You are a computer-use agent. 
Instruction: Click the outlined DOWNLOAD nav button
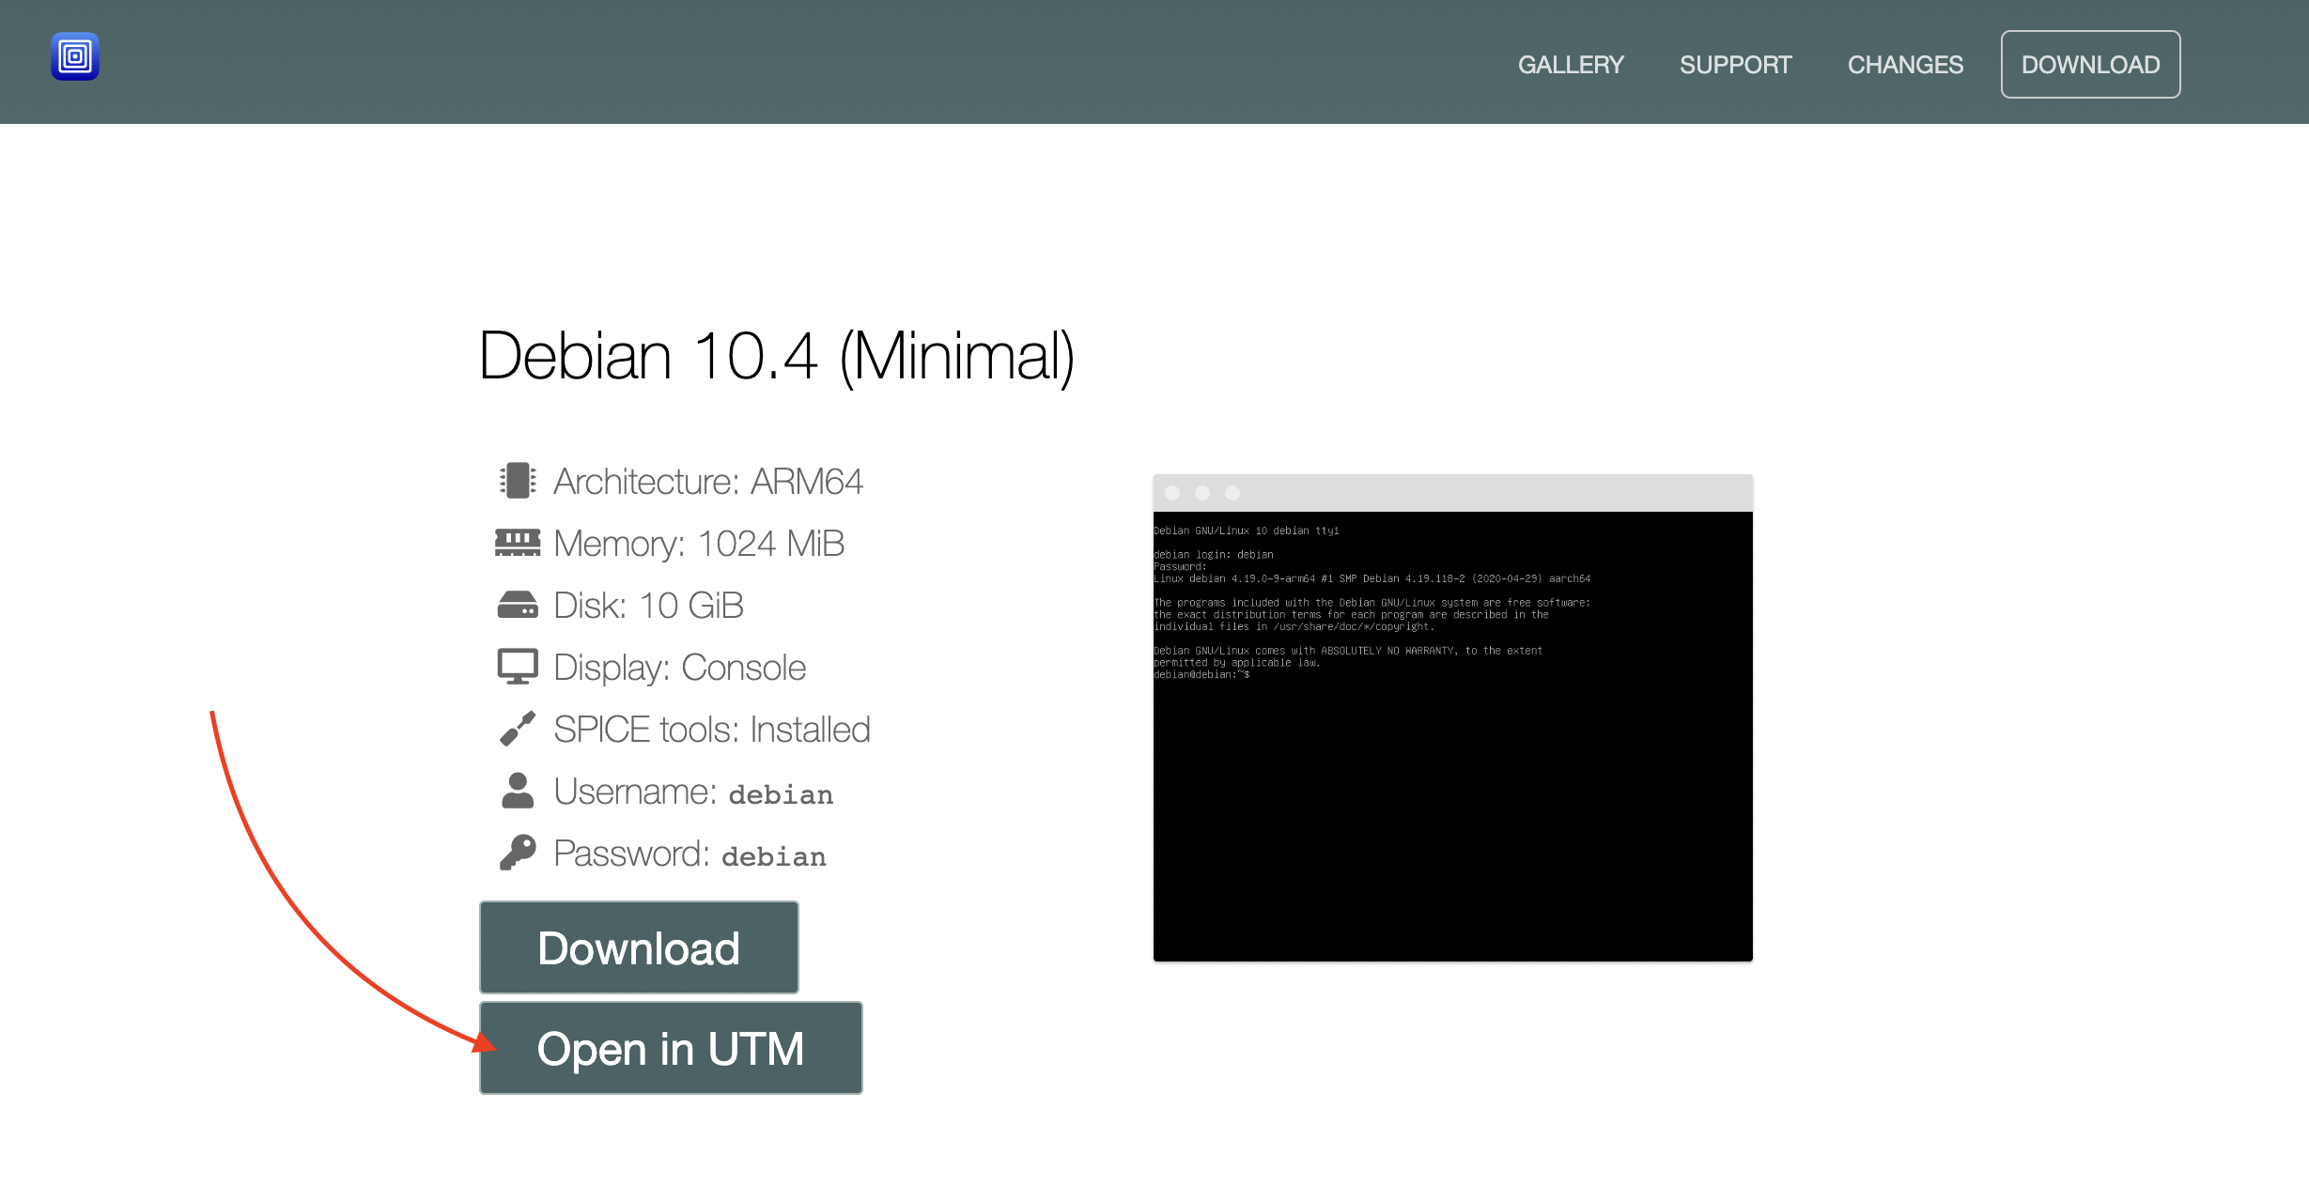click(x=2090, y=65)
